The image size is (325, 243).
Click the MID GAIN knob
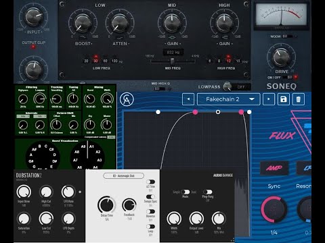[x=172, y=24]
